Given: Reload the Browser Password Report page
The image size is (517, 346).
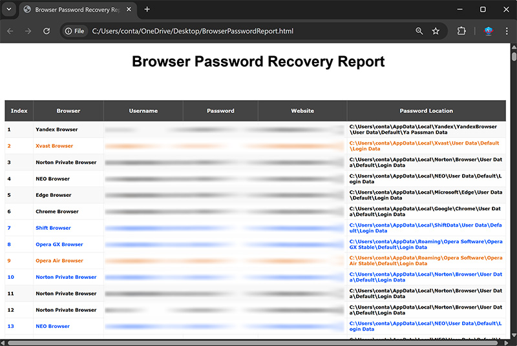Looking at the screenshot, I should coord(47,31).
